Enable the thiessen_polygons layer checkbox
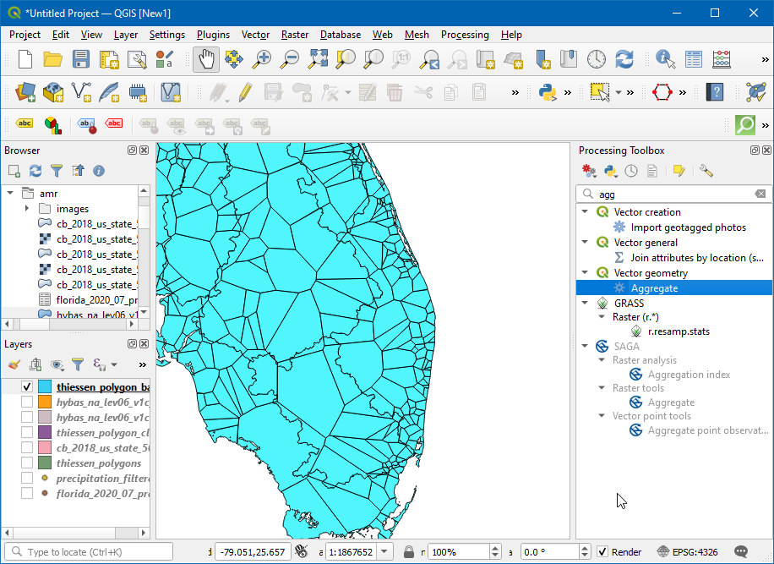 [27, 463]
